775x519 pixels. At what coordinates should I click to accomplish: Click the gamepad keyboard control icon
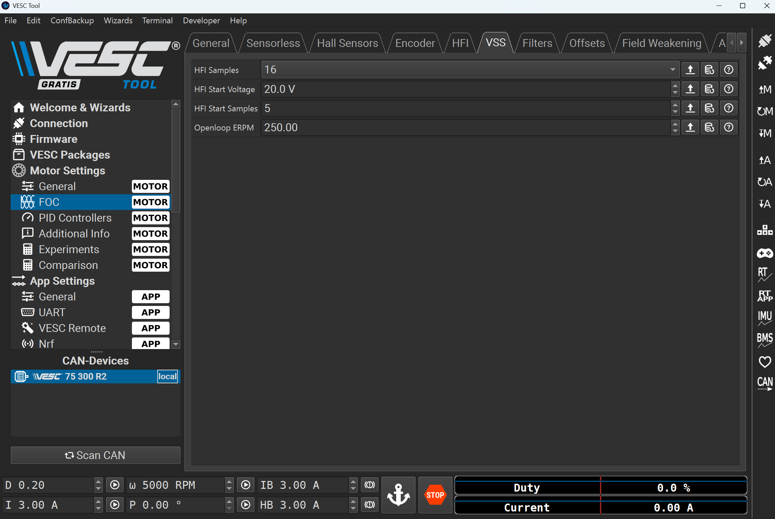(764, 253)
